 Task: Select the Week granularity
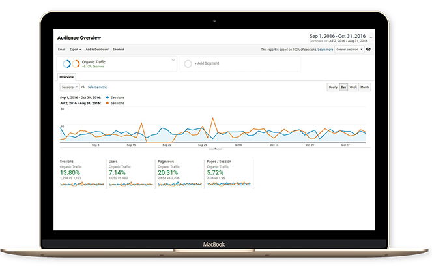(x=353, y=87)
